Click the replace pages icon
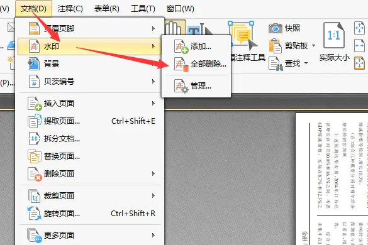Viewport: 368px width, 245px height. [34, 156]
